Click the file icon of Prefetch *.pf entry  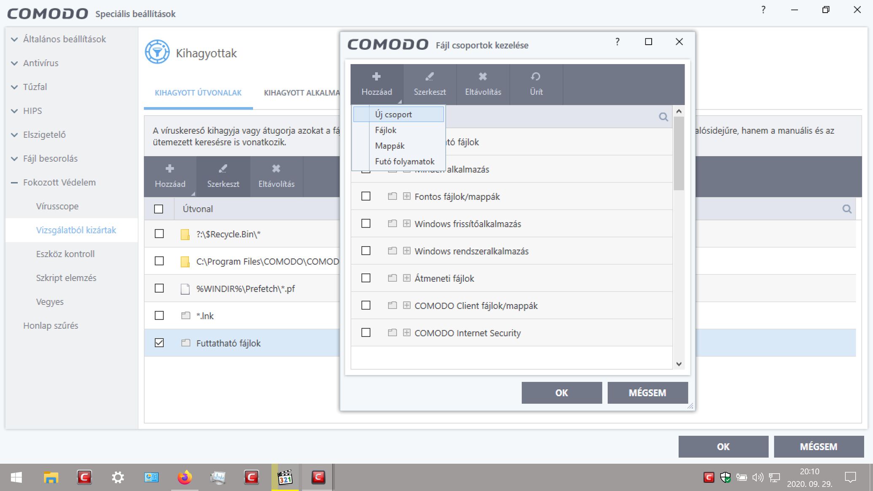[185, 289]
